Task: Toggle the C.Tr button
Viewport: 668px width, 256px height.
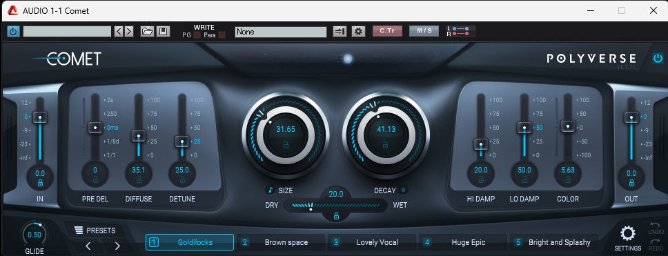Action: pos(387,31)
